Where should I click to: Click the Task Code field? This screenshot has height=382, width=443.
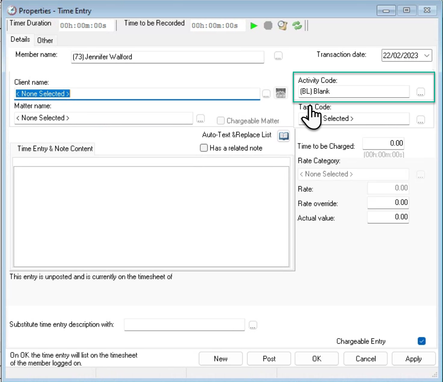[354, 119]
